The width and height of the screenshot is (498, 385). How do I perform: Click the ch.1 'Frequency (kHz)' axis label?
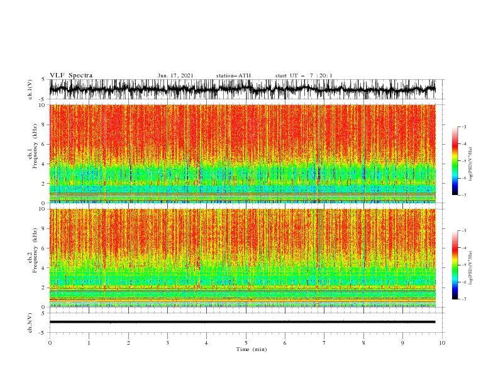click(x=35, y=146)
